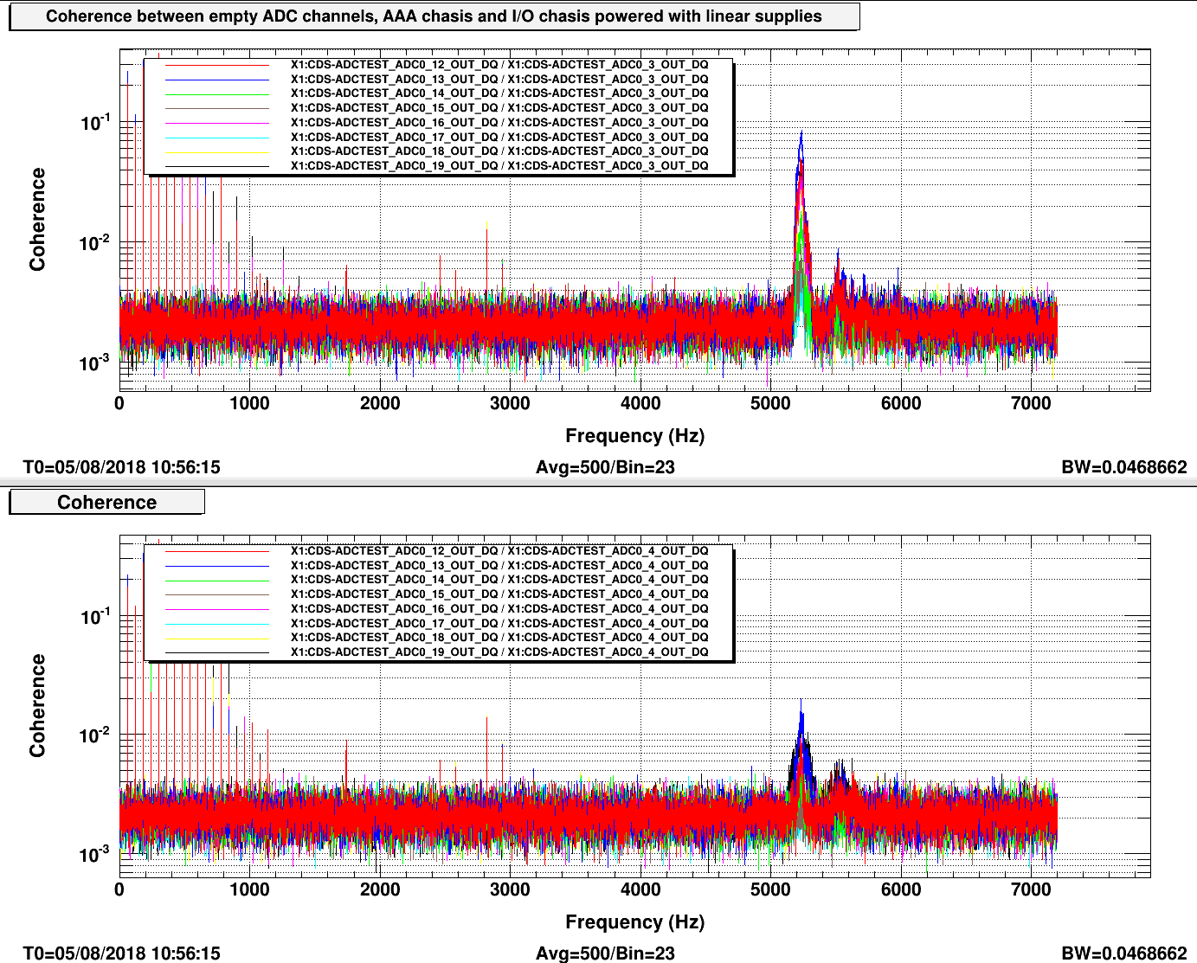Select ADC0_15 / ADC0_3 legend entry in top plot
The width and height of the screenshot is (1197, 963).
point(499,108)
